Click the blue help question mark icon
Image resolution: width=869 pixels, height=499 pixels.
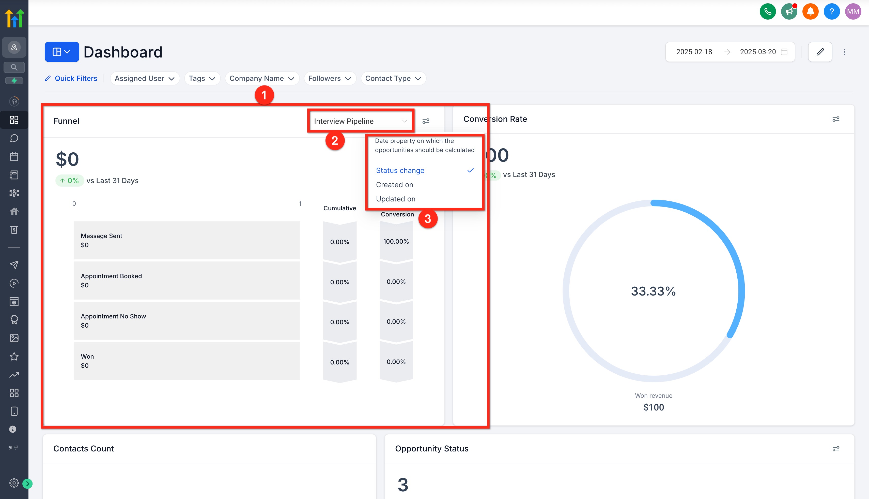click(831, 12)
